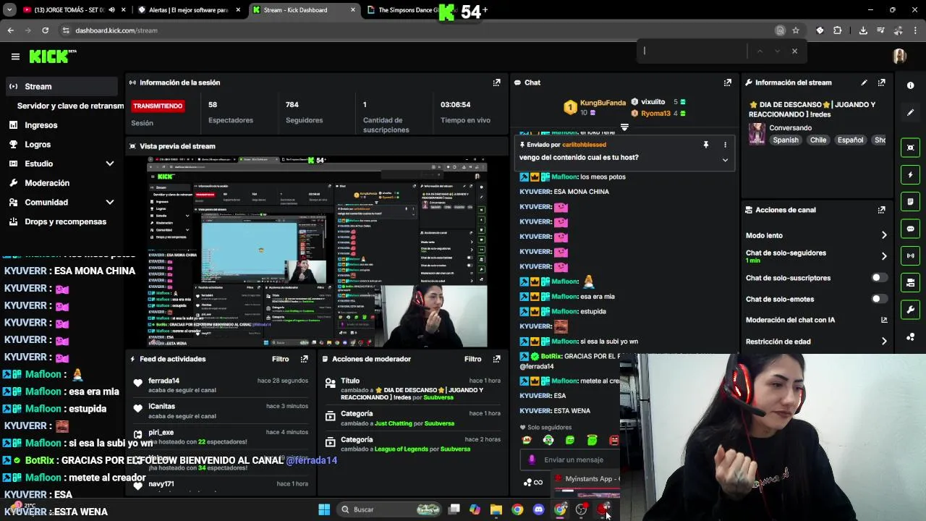Image resolution: width=926 pixels, height=521 pixels.
Task: Open Moderación del chat con IA link icon
Action: point(884,320)
